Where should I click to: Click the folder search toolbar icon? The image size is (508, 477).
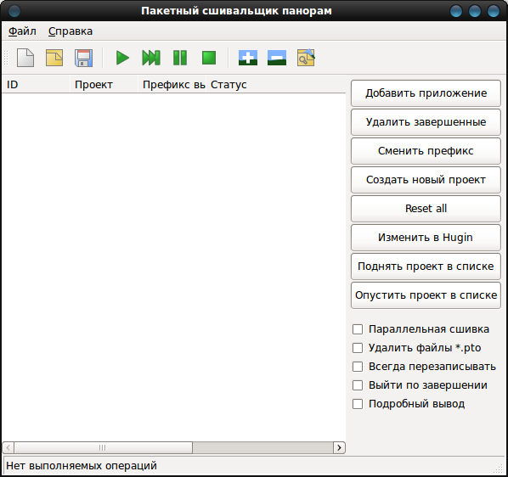tap(306, 58)
